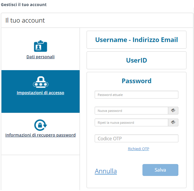Viewport: 194px width, 191px height.
Task: Collapse the Password panel header
Action: (x=136, y=81)
